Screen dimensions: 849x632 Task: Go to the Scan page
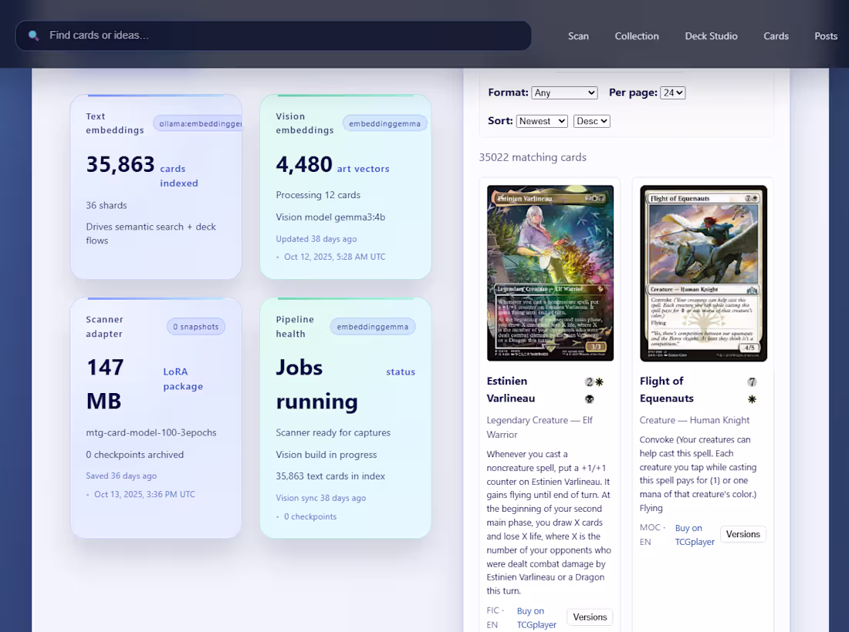tap(578, 36)
